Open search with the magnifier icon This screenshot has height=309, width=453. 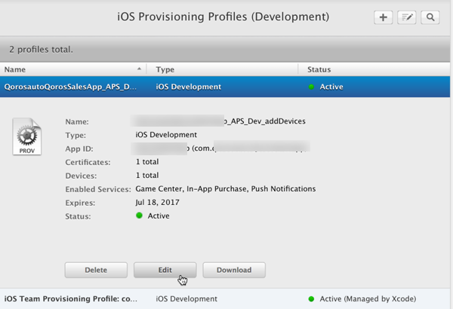[430, 17]
